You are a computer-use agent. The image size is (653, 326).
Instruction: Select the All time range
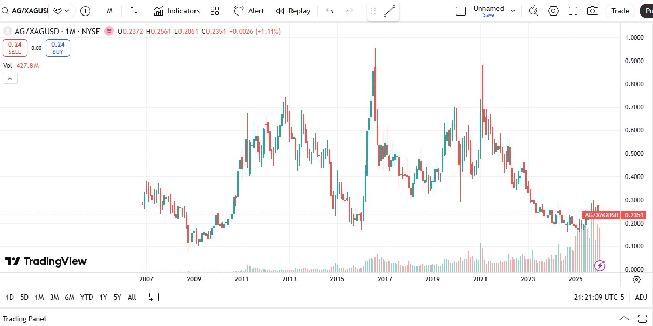[132, 297]
